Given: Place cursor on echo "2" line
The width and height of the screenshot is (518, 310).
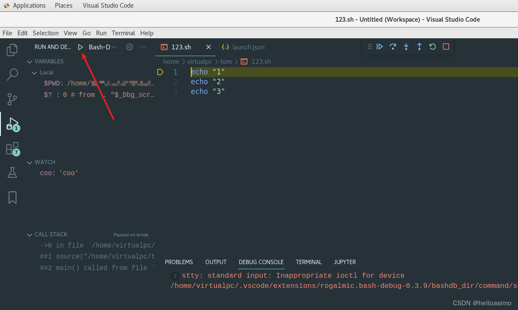Looking at the screenshot, I should (208, 82).
